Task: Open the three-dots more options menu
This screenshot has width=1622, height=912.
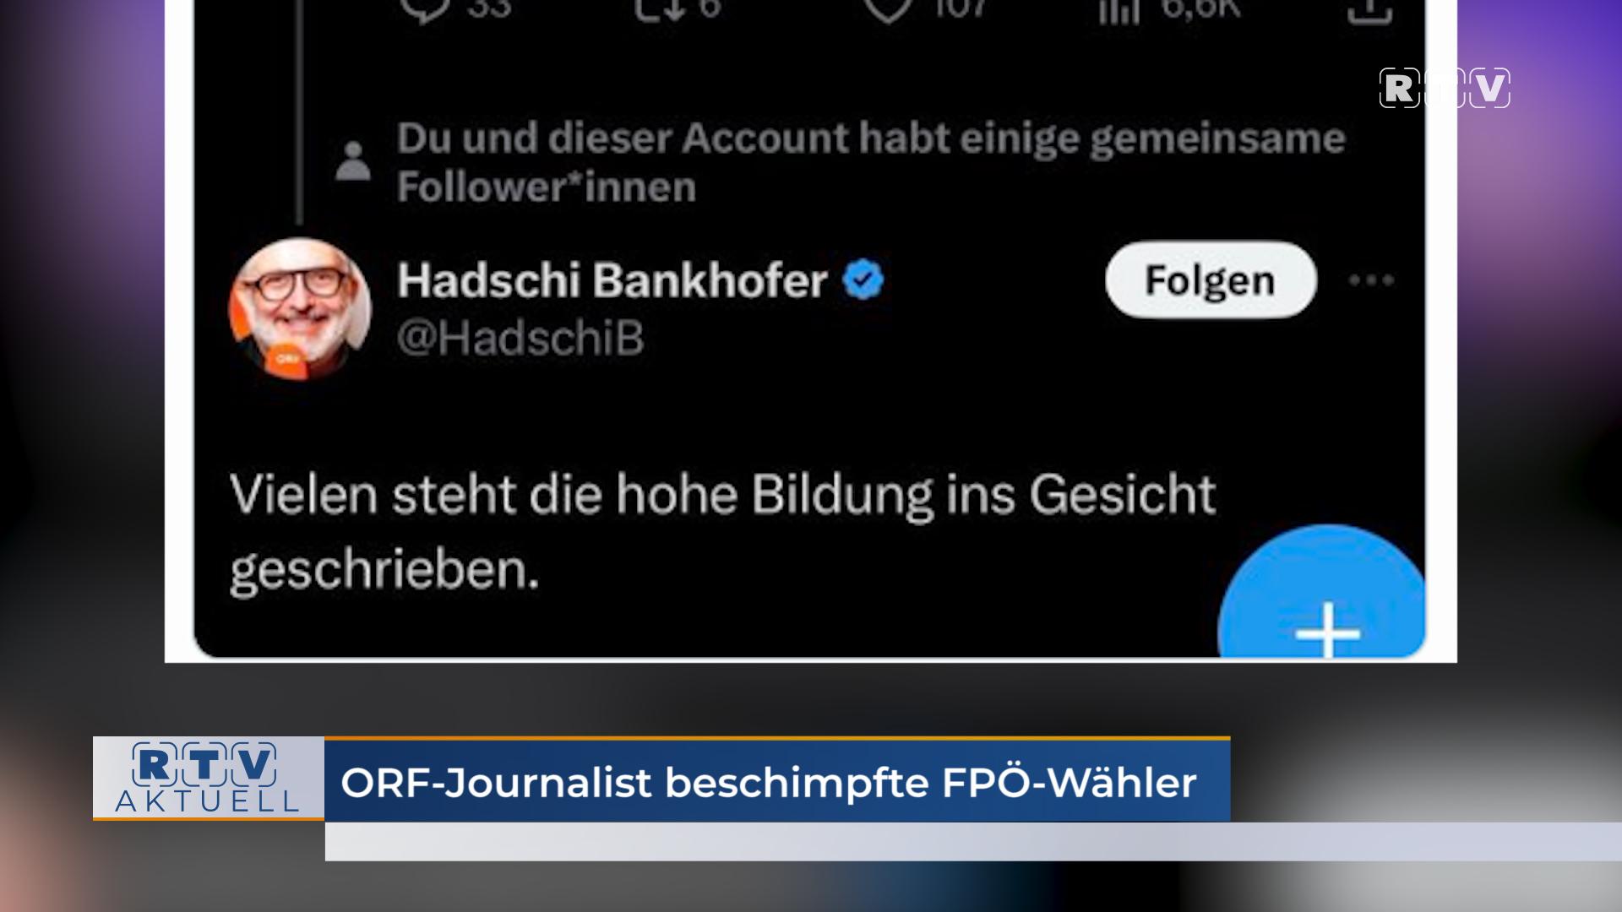Action: point(1371,280)
